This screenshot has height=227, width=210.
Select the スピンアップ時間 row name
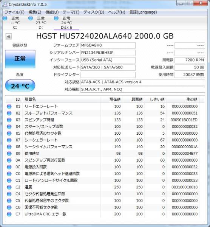pyautogui.click(x=39, y=120)
